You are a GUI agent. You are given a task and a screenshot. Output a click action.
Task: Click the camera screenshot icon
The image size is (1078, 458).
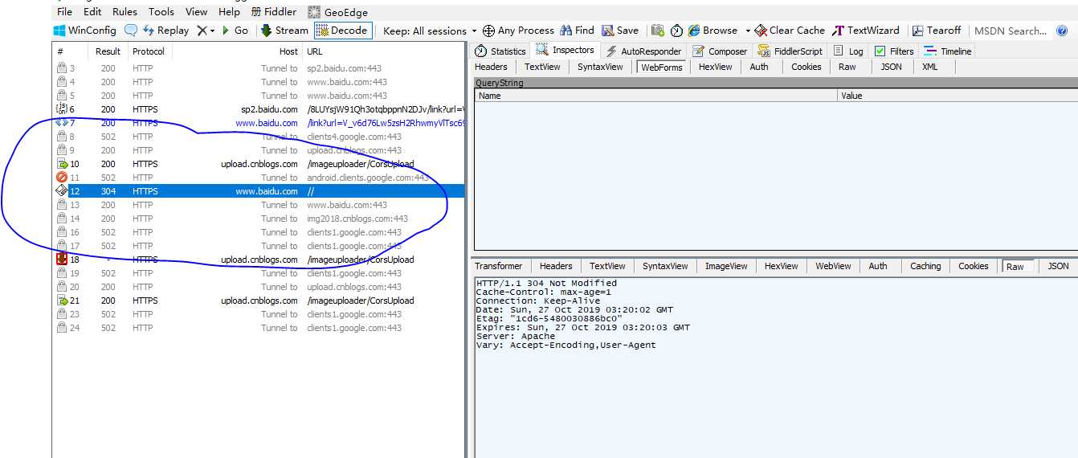[658, 31]
